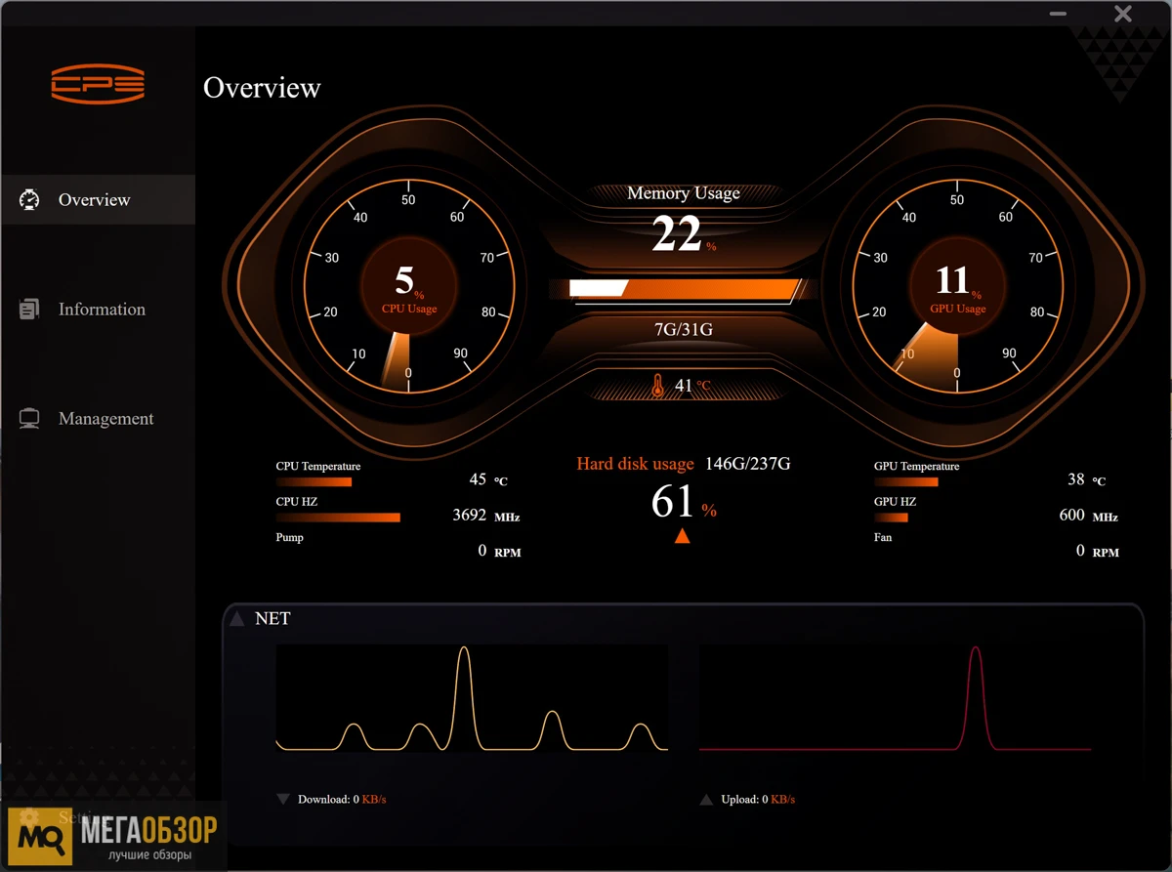Viewport: 1172px width, 872px height.
Task: Click the CPU temperature value "45 °C"
Action: point(488,479)
